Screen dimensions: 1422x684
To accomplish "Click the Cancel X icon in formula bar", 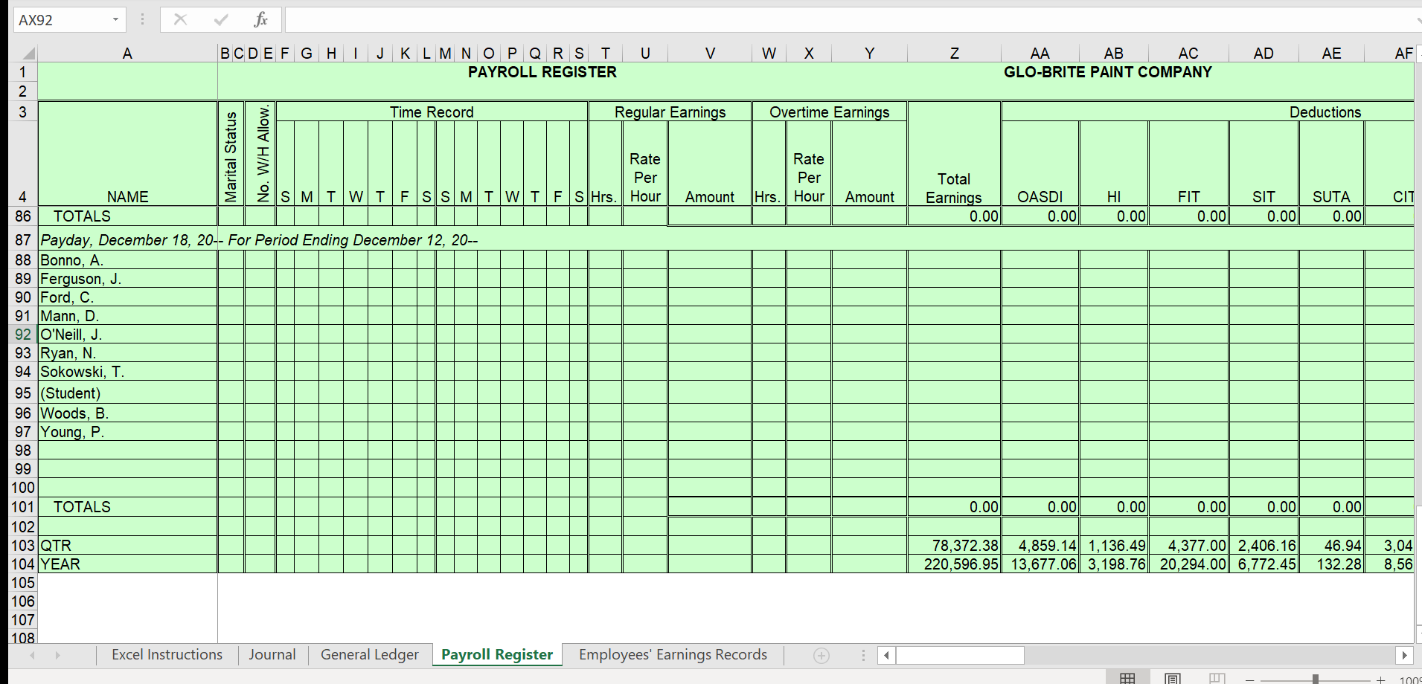I will point(180,19).
